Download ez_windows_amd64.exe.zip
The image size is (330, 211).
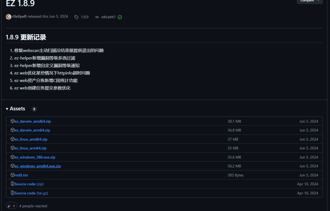tap(38, 166)
